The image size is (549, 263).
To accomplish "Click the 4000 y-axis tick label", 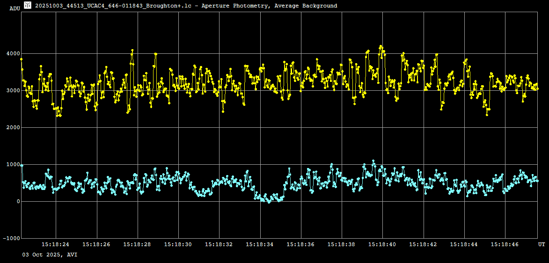I will click(x=13, y=54).
